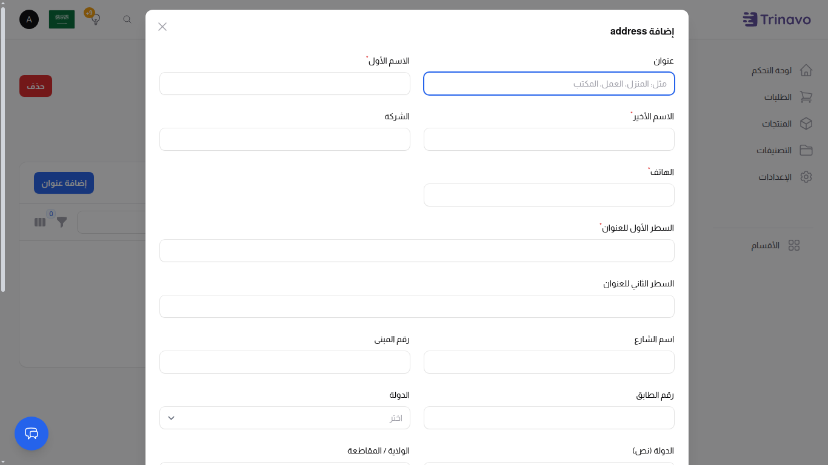This screenshot has height=465, width=828.
Task: Click the عنوان field with المنزل placeholder
Action: tap(549, 84)
